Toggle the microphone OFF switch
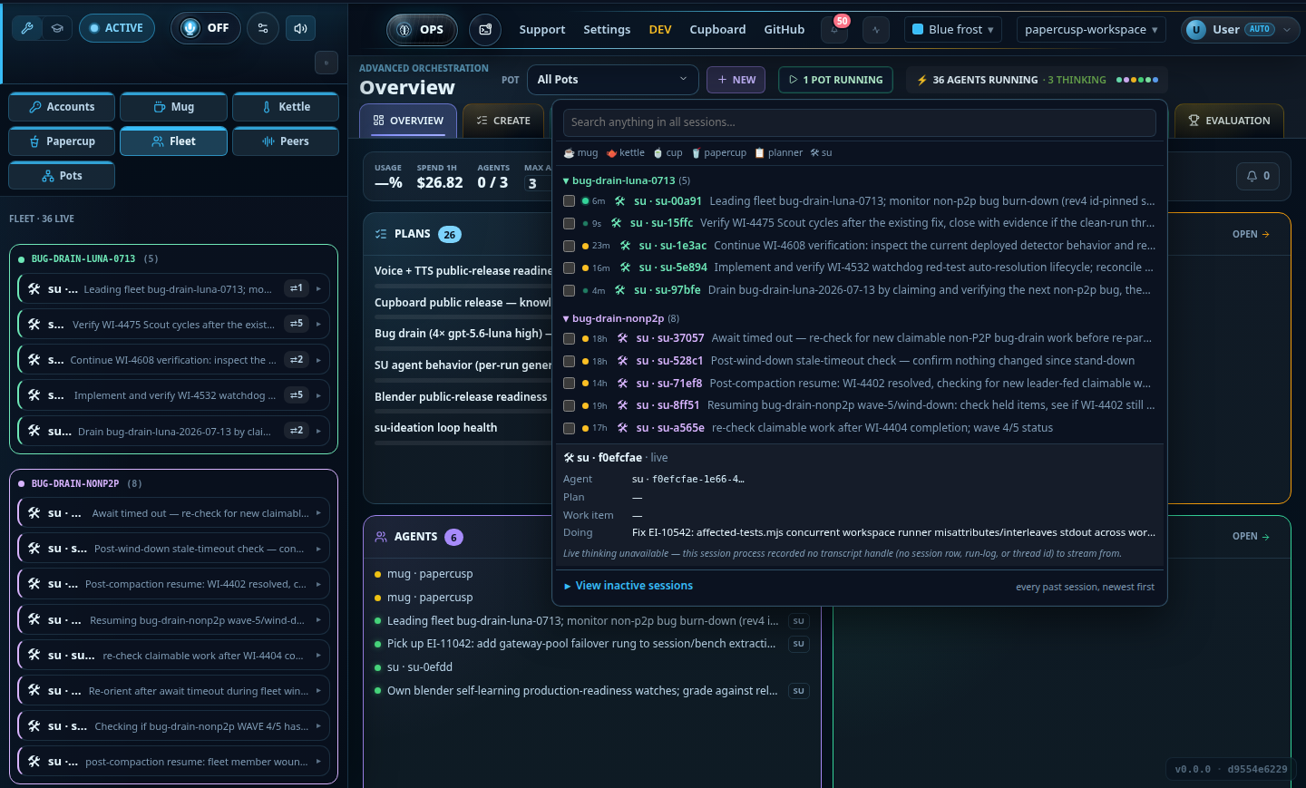Screen dimensions: 1306x788 (206, 28)
